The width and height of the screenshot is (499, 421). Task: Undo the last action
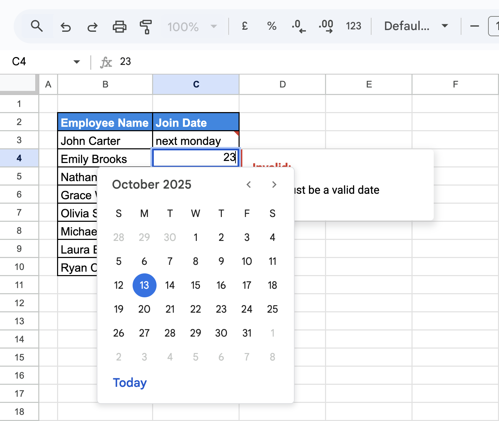pos(65,26)
